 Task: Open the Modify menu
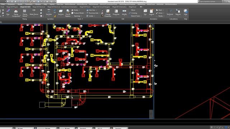[20, 4]
